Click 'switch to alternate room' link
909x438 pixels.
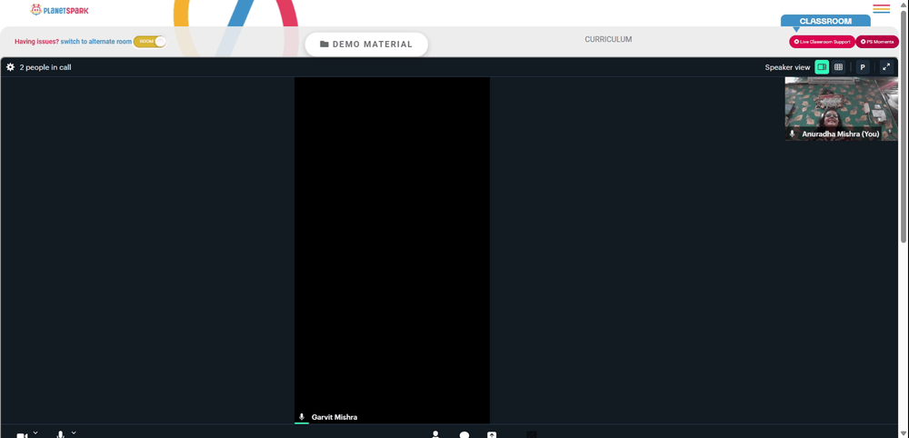96,42
